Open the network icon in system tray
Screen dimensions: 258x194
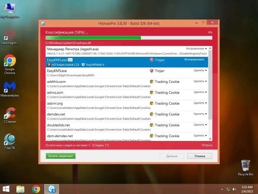[x=228, y=189]
